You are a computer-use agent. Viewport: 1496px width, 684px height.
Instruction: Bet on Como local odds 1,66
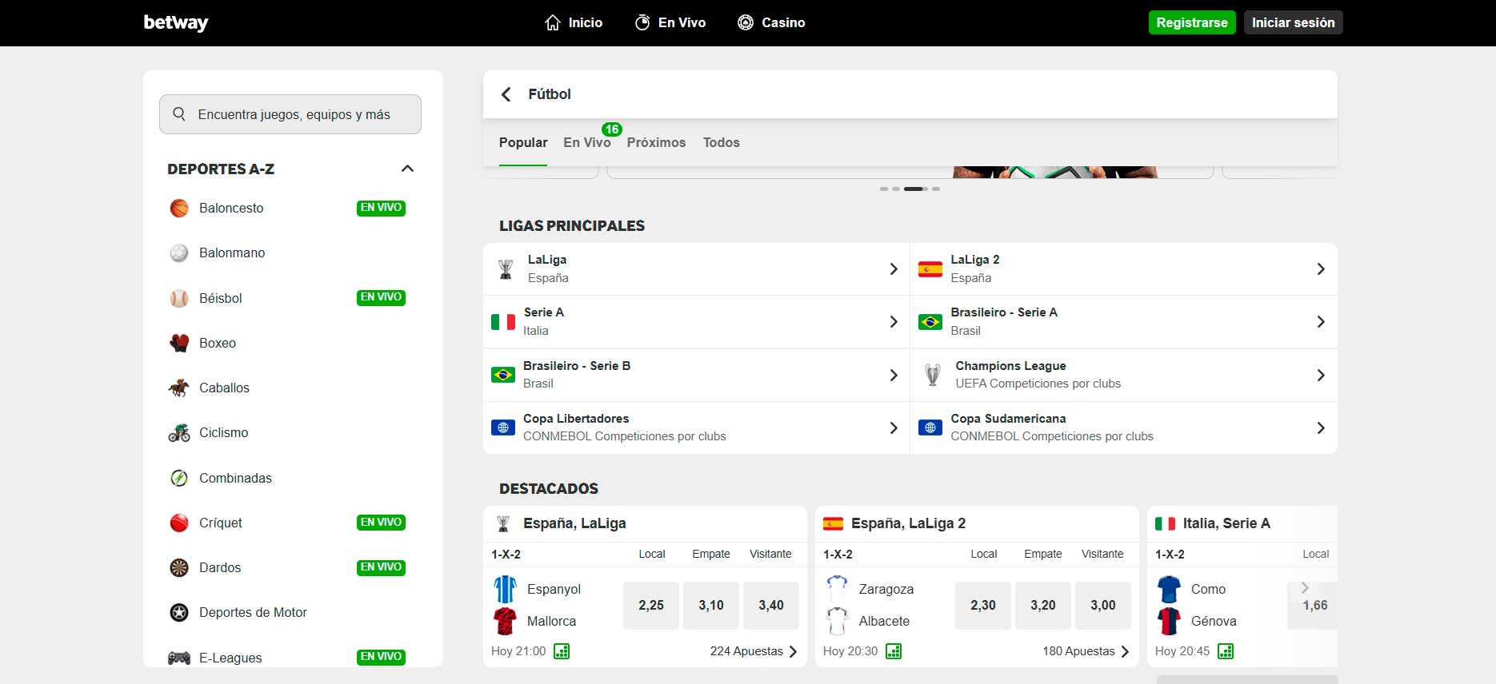point(1314,606)
